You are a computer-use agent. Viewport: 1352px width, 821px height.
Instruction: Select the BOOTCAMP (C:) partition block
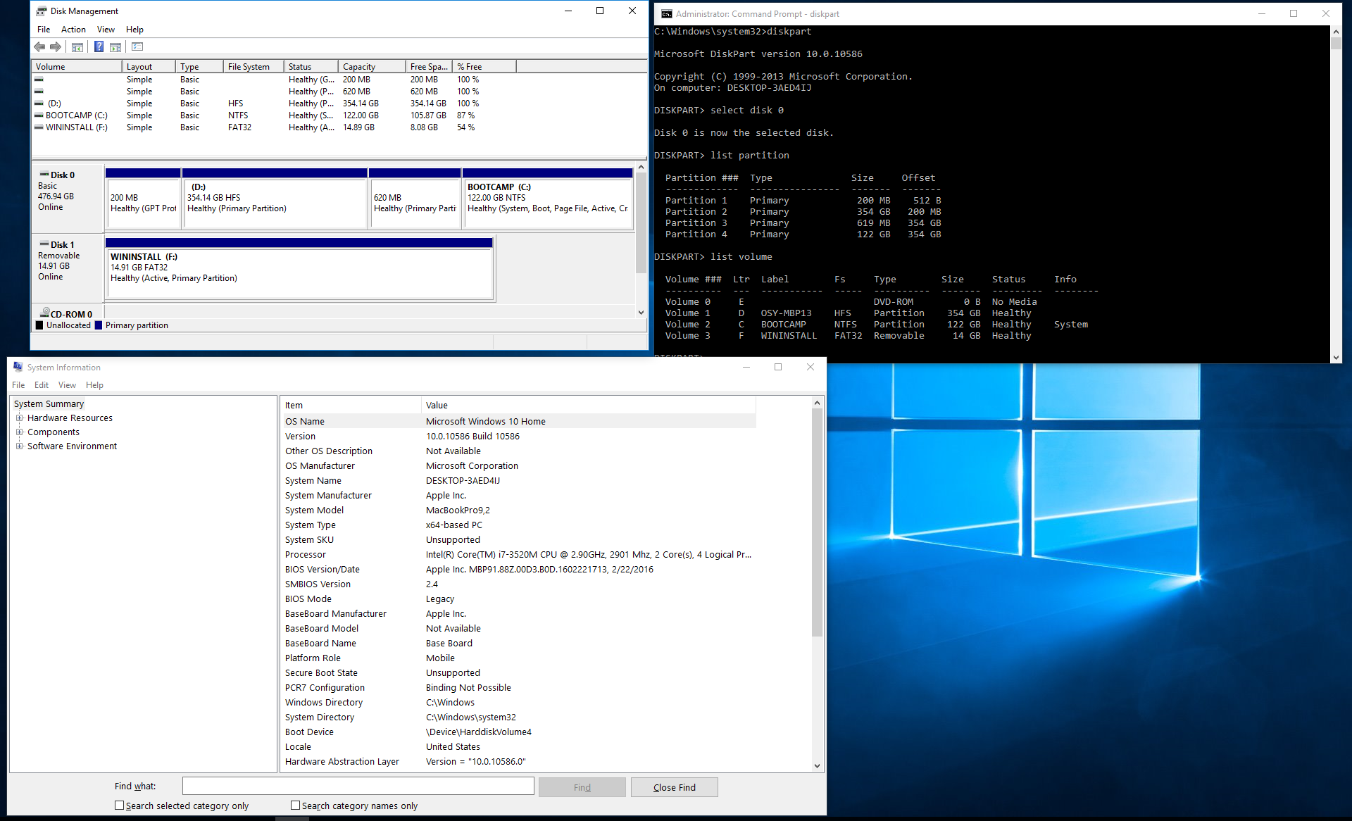pos(547,204)
